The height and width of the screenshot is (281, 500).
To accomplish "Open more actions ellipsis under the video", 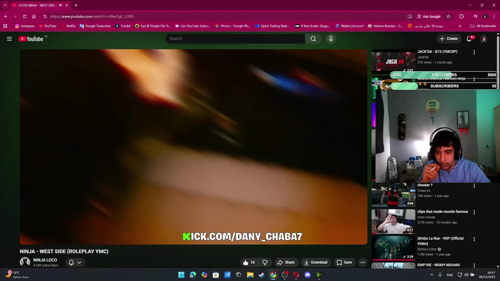I will point(362,262).
